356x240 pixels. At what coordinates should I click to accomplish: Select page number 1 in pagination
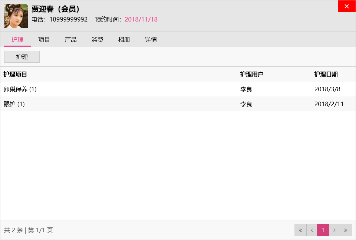323,230
